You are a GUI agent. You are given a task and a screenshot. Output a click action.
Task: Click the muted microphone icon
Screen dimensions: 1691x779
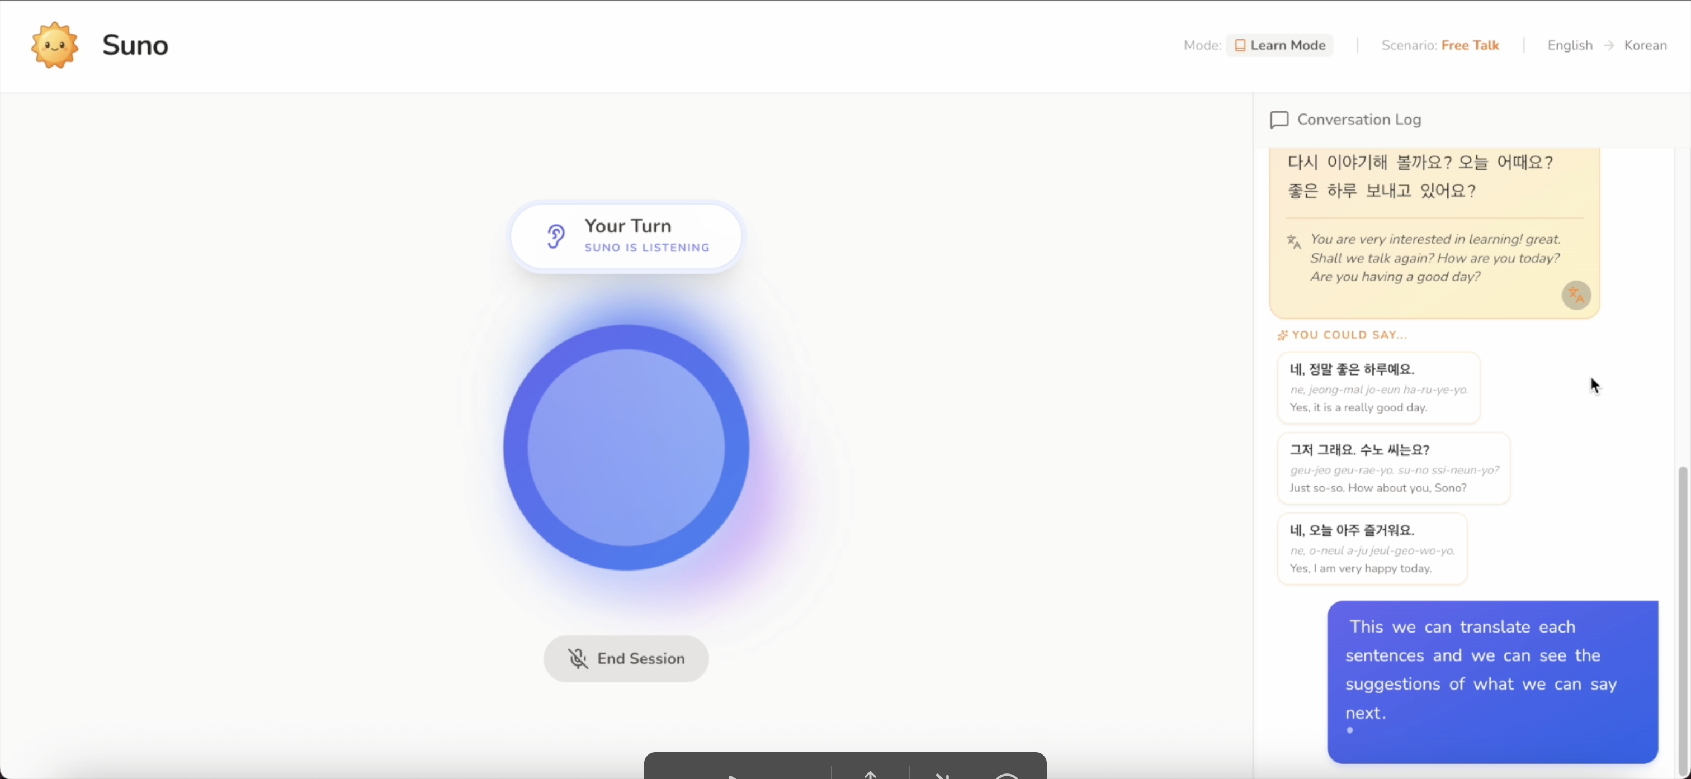click(x=578, y=658)
